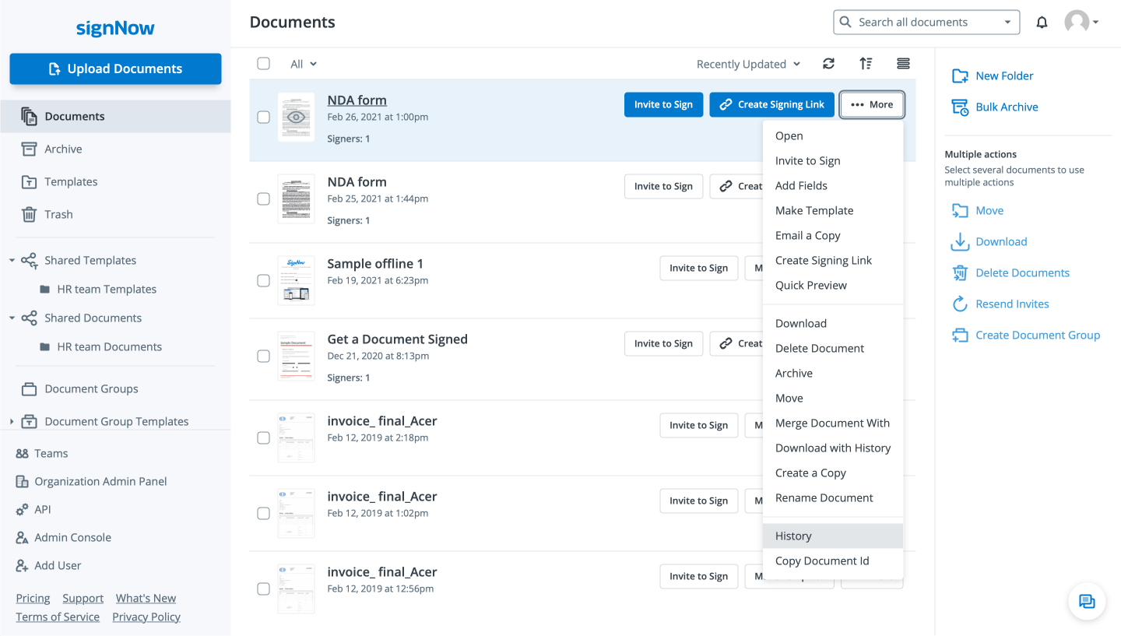The height and width of the screenshot is (636, 1121).
Task: Click the Create Document Group icon
Action: coord(960,336)
